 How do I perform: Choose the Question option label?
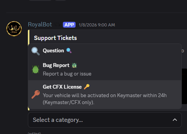tap(53, 51)
